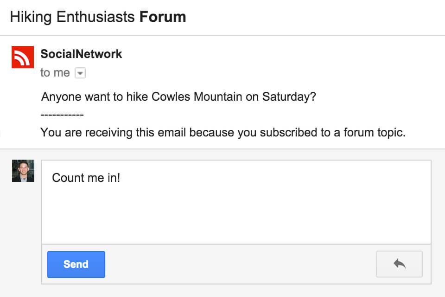Click the "Count me in!" reply text
The width and height of the screenshot is (445, 297).
86,178
